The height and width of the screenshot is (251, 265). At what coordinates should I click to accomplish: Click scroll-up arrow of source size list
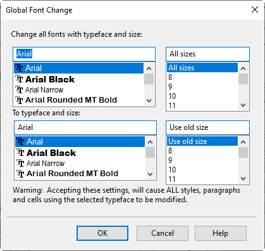point(243,68)
